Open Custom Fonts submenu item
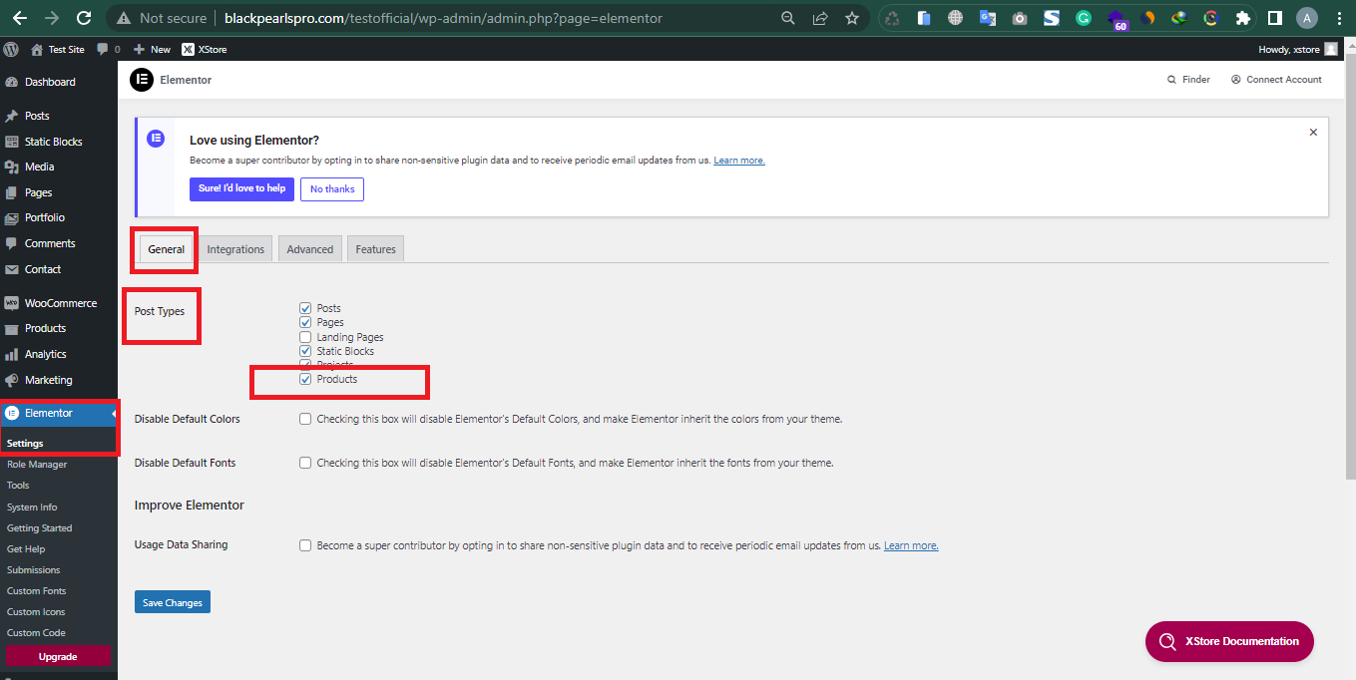The height and width of the screenshot is (680, 1356). [36, 590]
